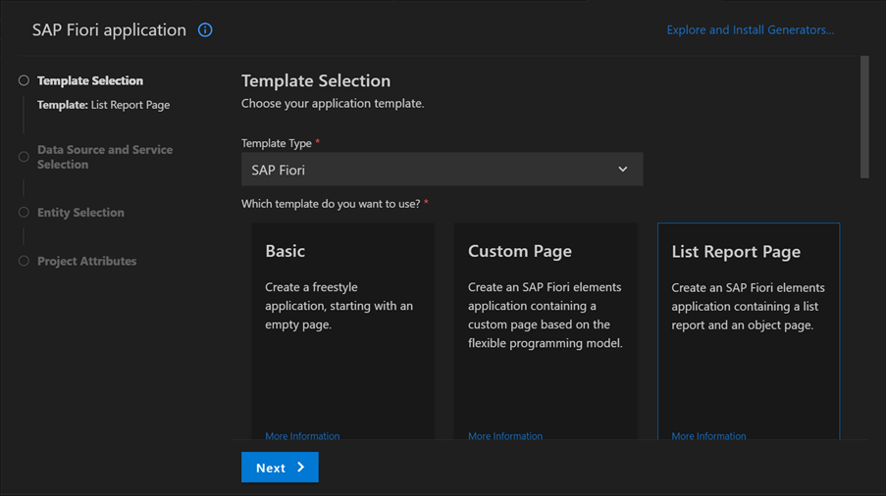Choose the Custom Page template card
Viewport: 886px width, 496px height.
[546, 330]
